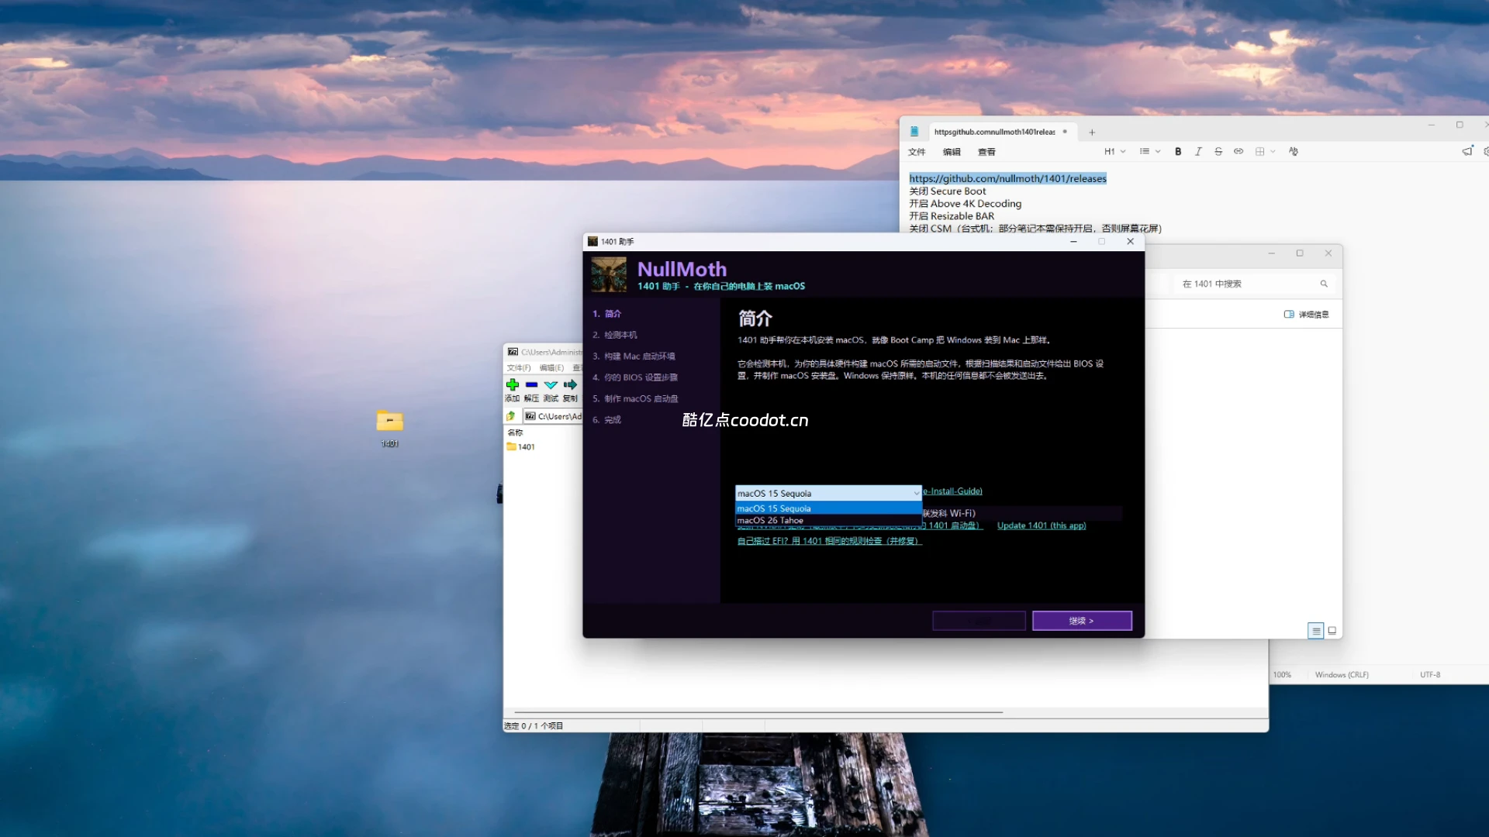Open the 查看 menu in Notepad

(986, 152)
